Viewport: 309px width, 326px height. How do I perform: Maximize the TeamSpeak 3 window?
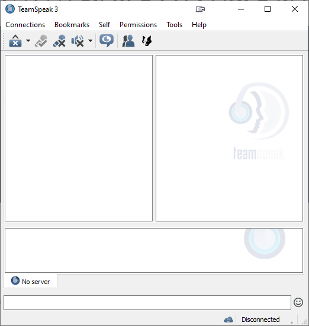click(x=268, y=9)
